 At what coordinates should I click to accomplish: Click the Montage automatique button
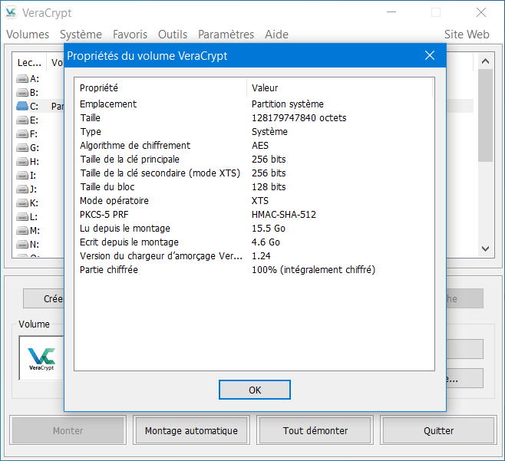tap(191, 430)
